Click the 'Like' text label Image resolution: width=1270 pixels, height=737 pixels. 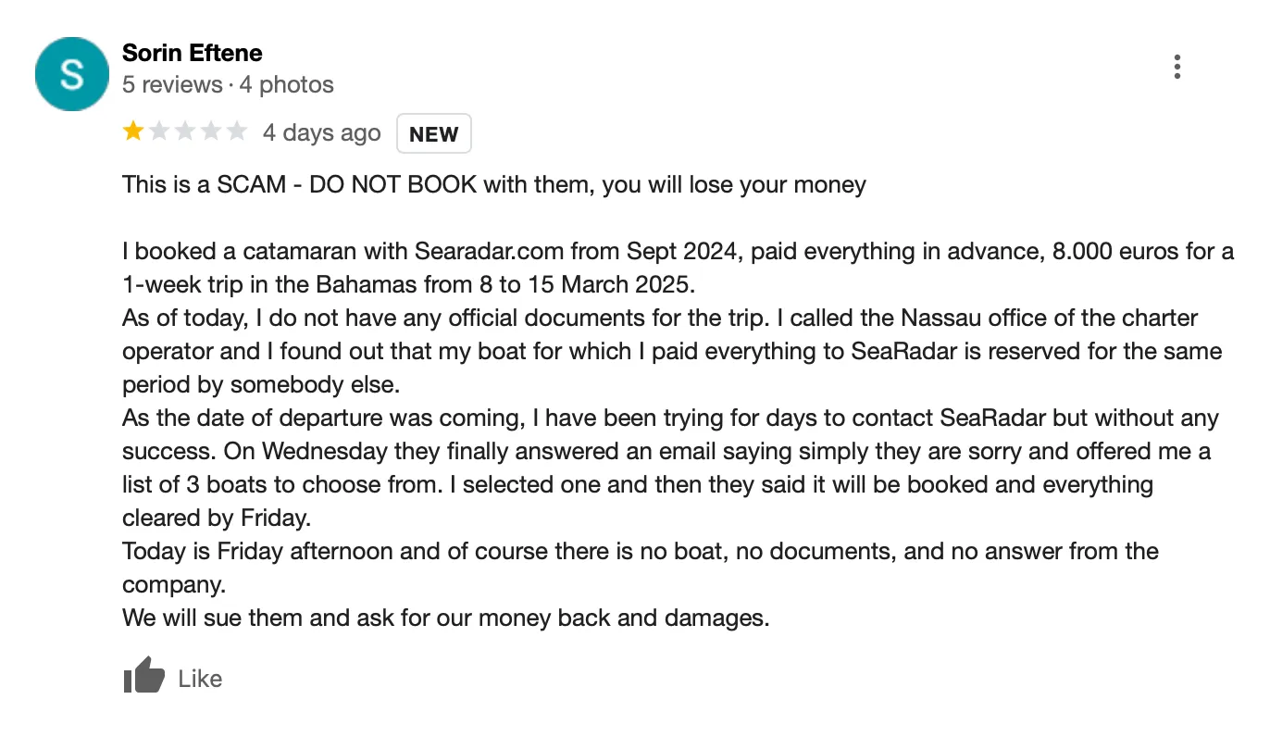click(x=200, y=678)
